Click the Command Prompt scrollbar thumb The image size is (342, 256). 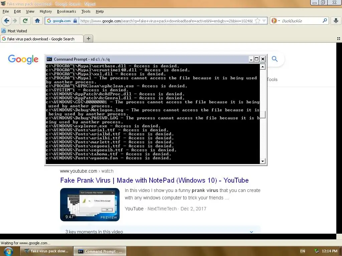coord(263,115)
